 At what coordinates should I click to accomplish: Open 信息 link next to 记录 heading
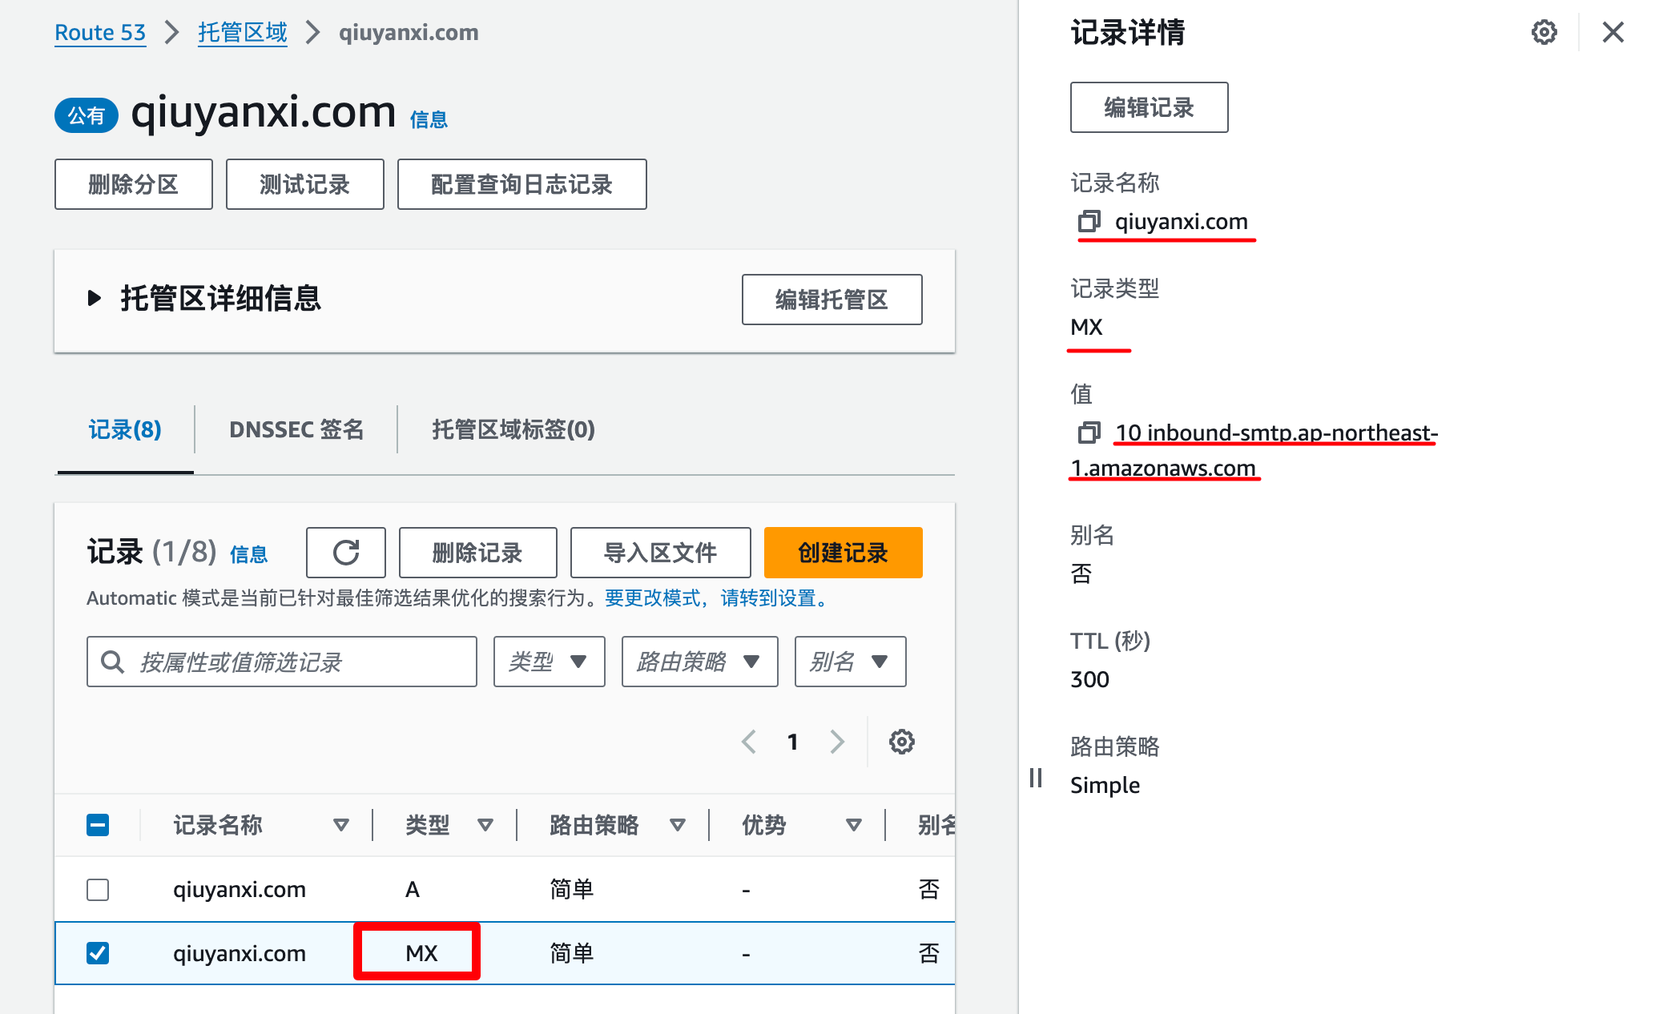pyautogui.click(x=248, y=554)
